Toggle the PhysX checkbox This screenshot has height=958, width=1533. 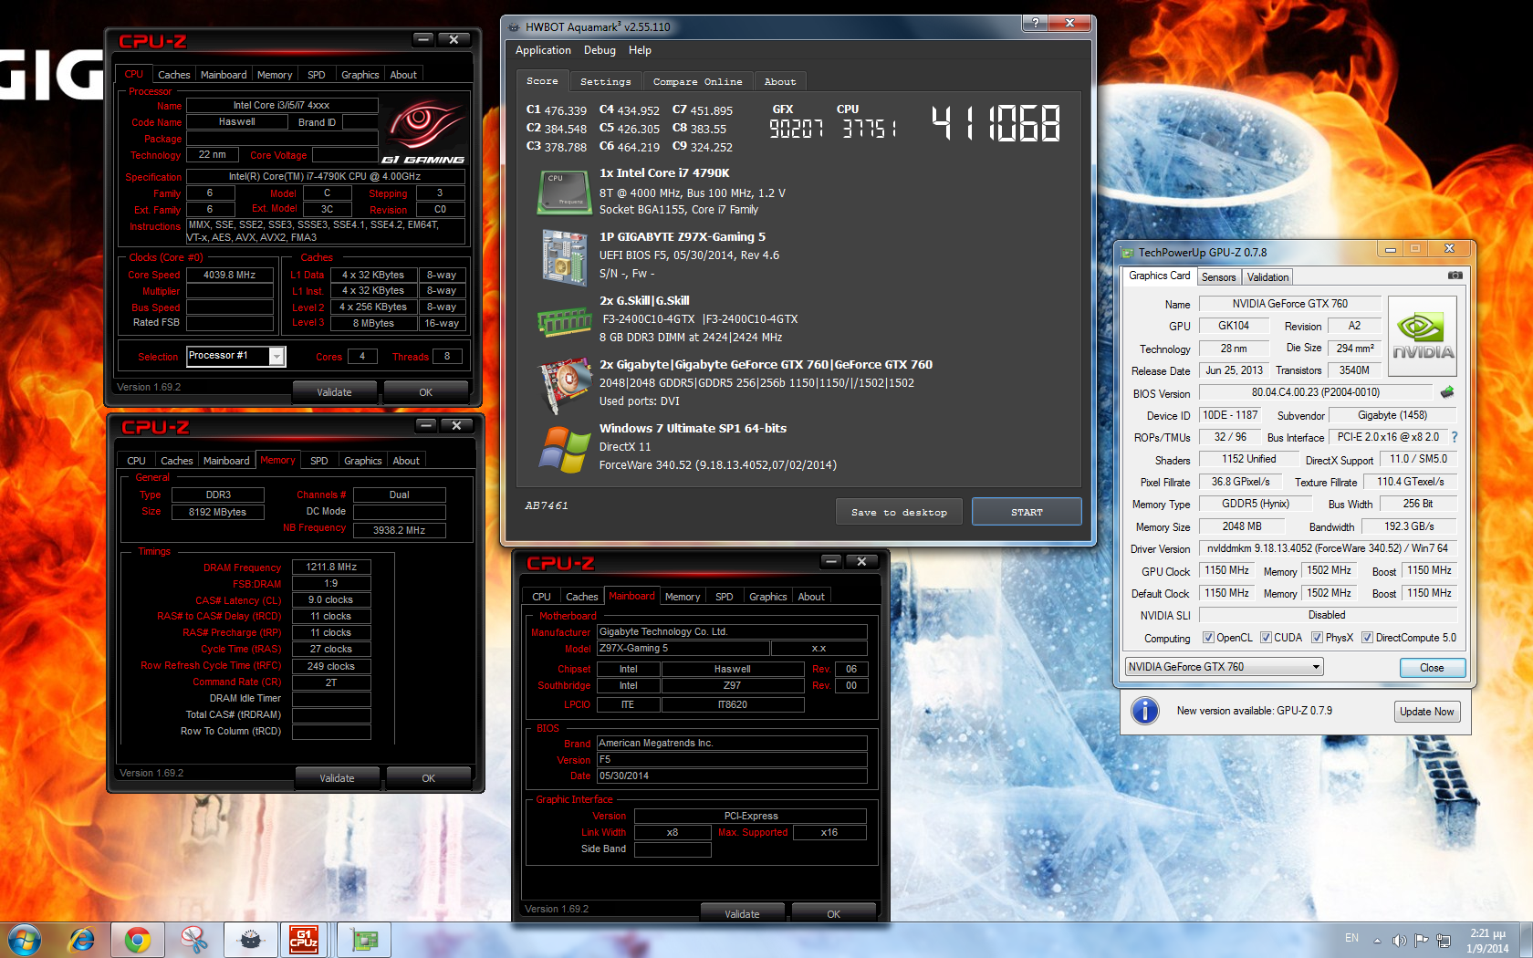1317,638
